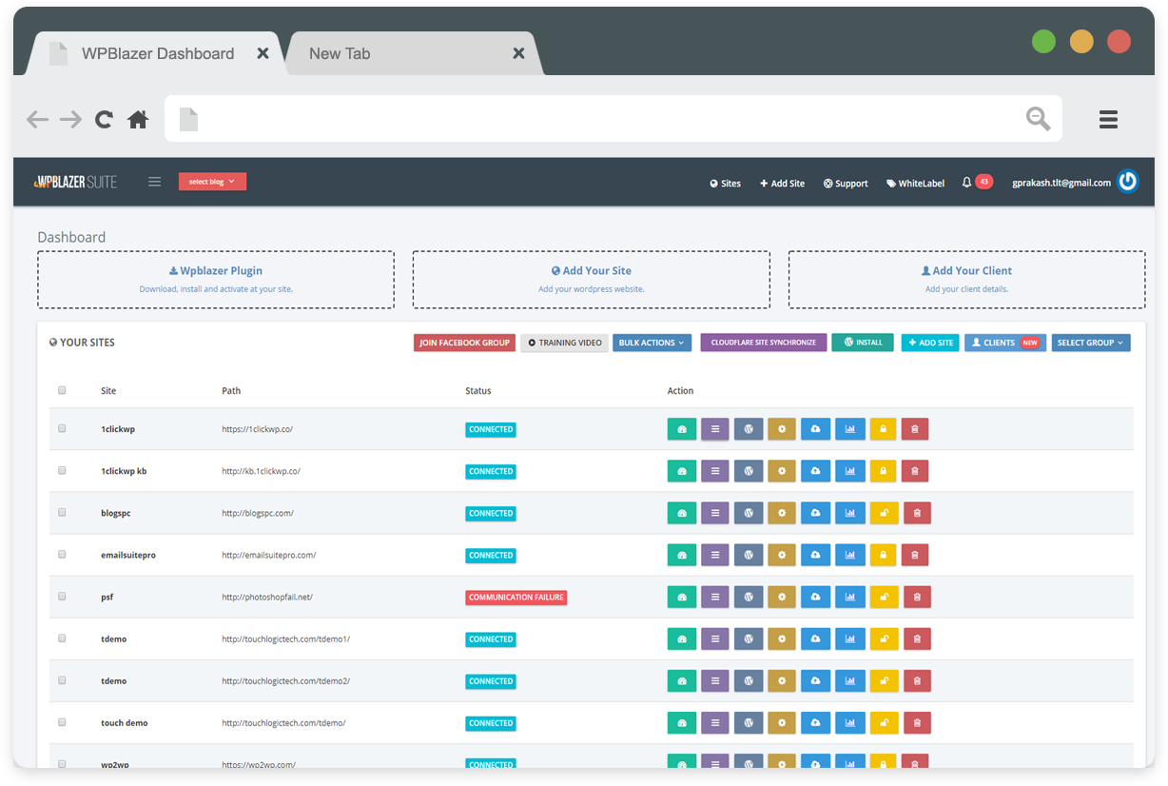This screenshot has width=1168, height=786.
Task: Click browser back arrow
Action: click(x=37, y=119)
